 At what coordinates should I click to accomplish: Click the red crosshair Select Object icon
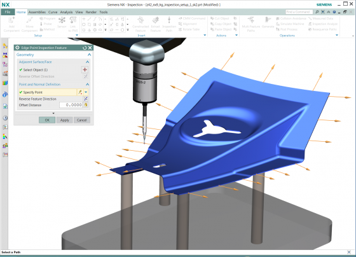[85, 70]
